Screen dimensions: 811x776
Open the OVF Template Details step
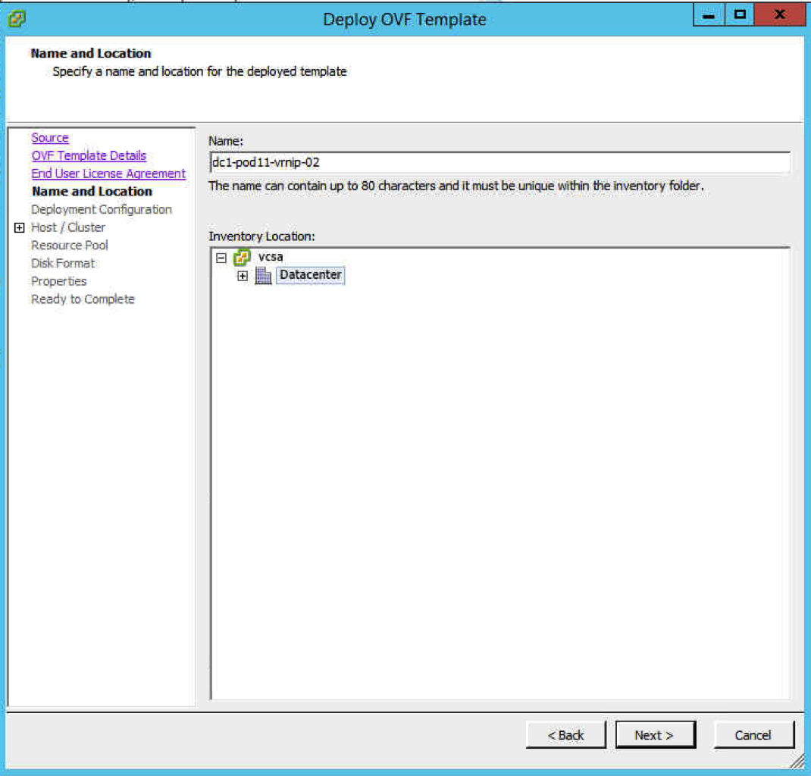pyautogui.click(x=89, y=155)
